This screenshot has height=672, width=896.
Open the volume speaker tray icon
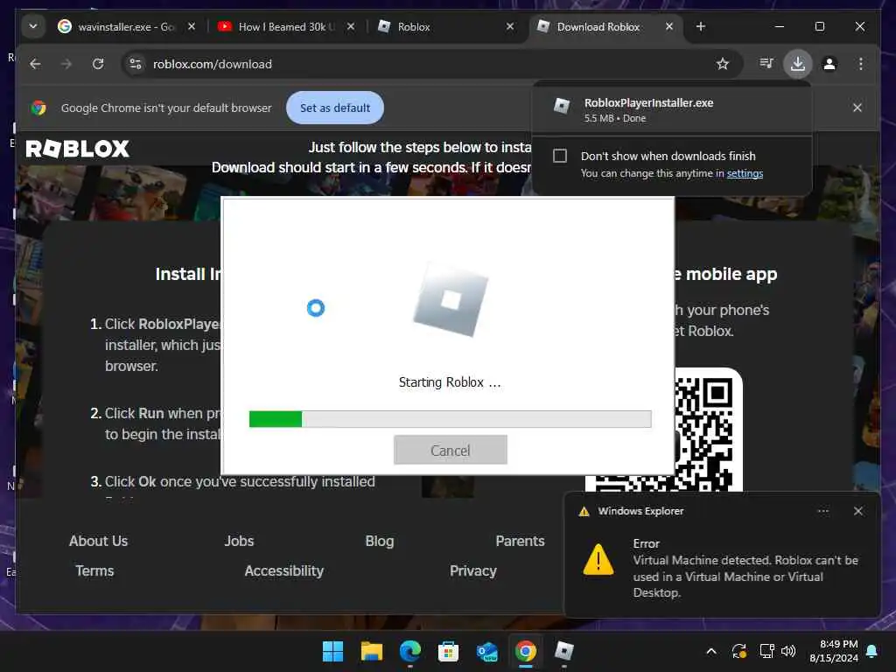[x=788, y=651]
